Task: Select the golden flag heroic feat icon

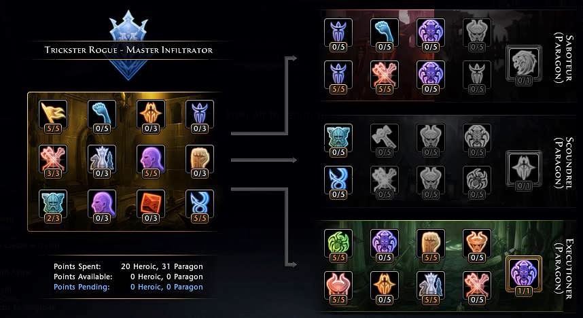Action: (53, 116)
